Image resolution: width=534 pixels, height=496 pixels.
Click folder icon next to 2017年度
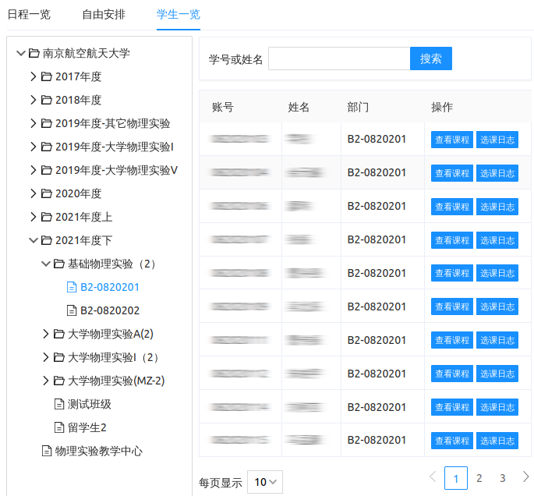(x=46, y=77)
